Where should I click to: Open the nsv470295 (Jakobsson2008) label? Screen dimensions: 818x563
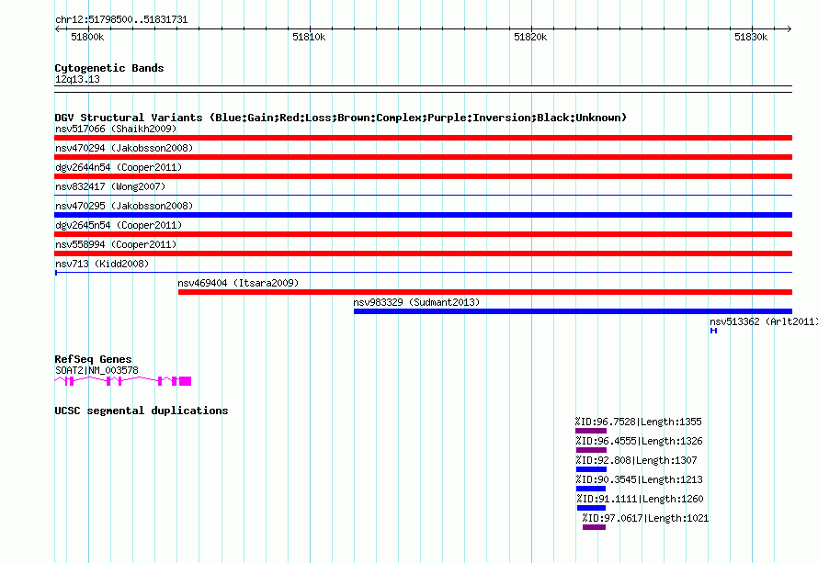pos(124,206)
